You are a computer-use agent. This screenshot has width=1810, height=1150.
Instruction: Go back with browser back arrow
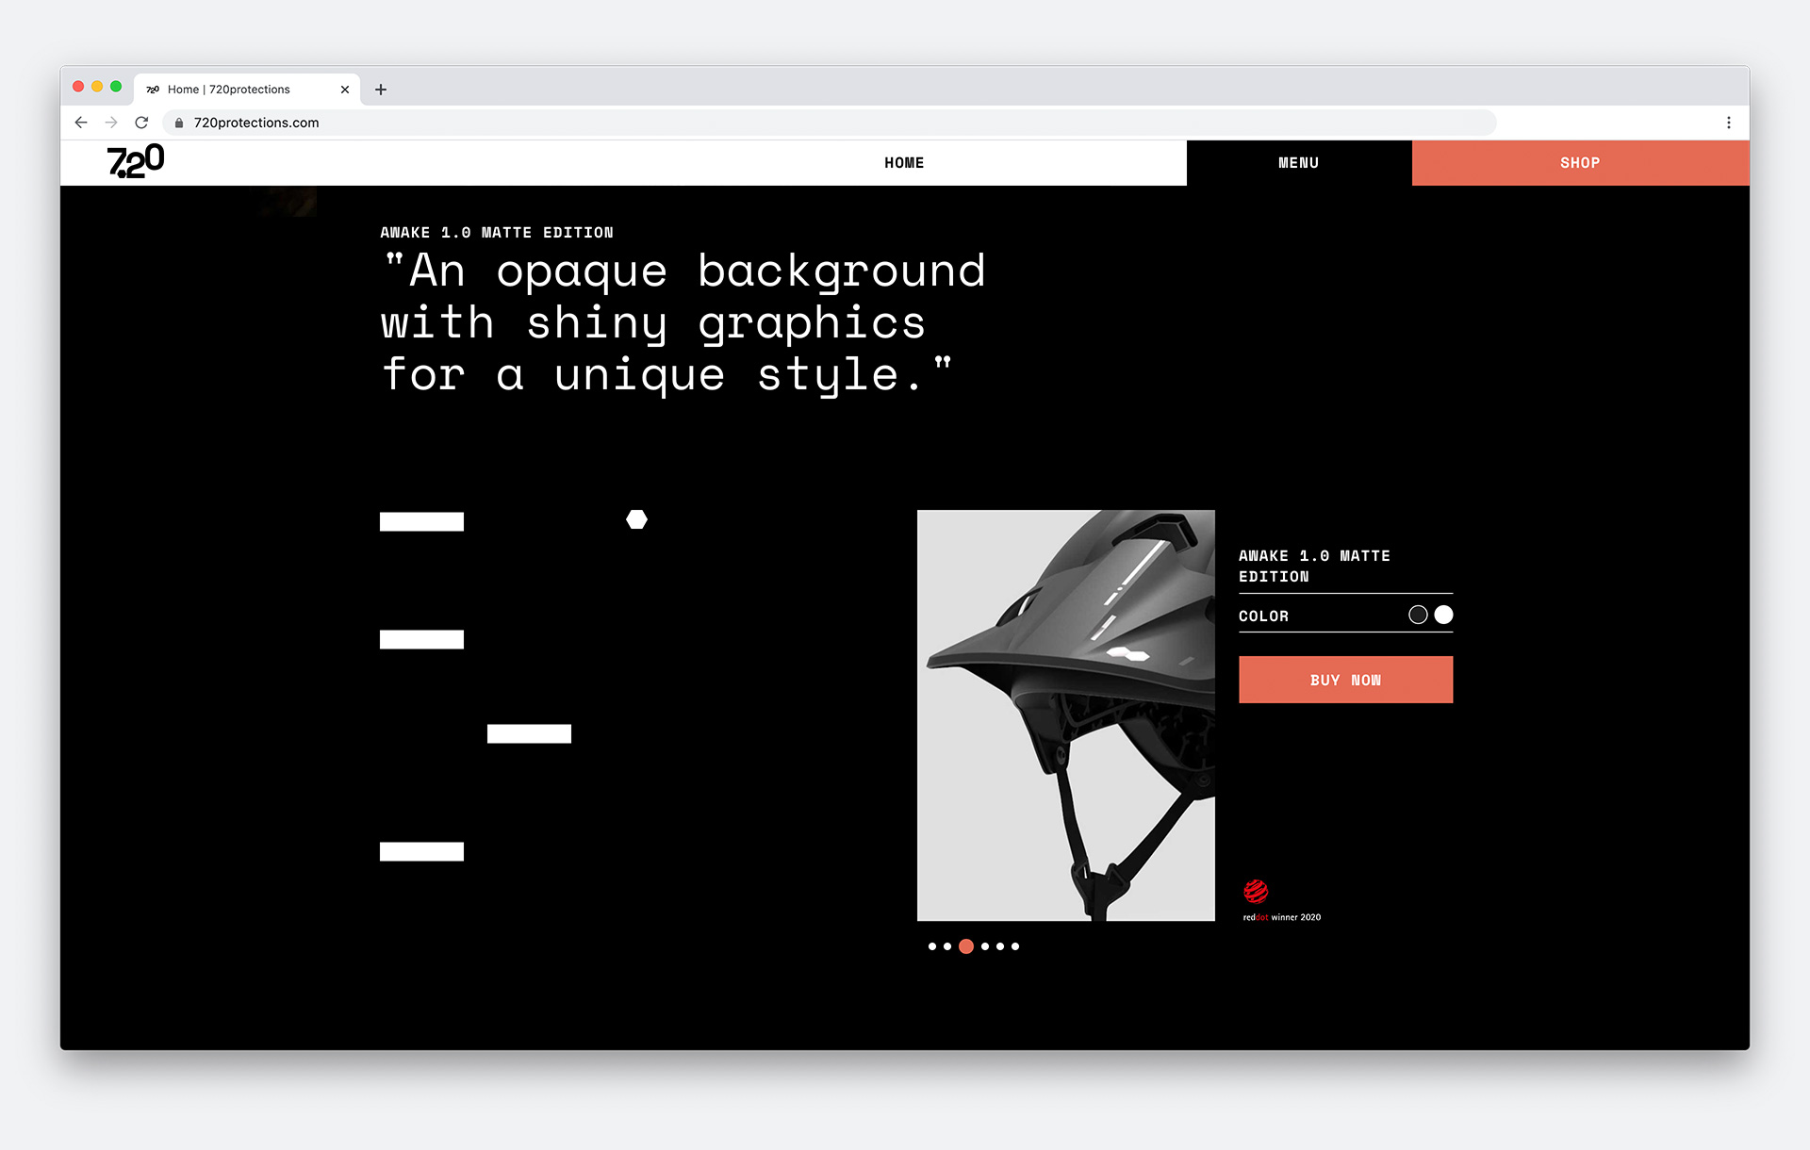pyautogui.click(x=81, y=123)
